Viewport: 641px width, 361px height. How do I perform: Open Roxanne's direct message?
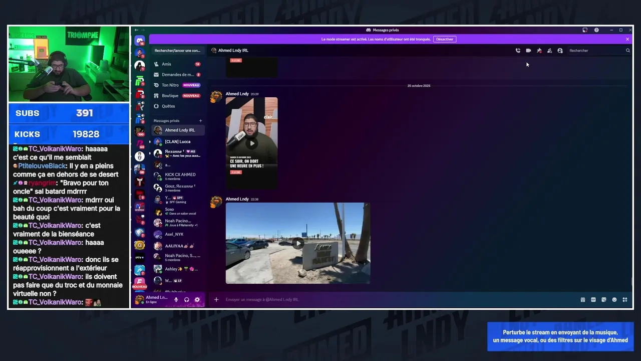point(178,153)
